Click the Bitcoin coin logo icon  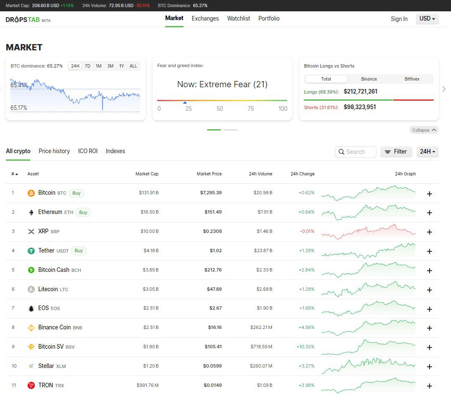[x=31, y=193]
